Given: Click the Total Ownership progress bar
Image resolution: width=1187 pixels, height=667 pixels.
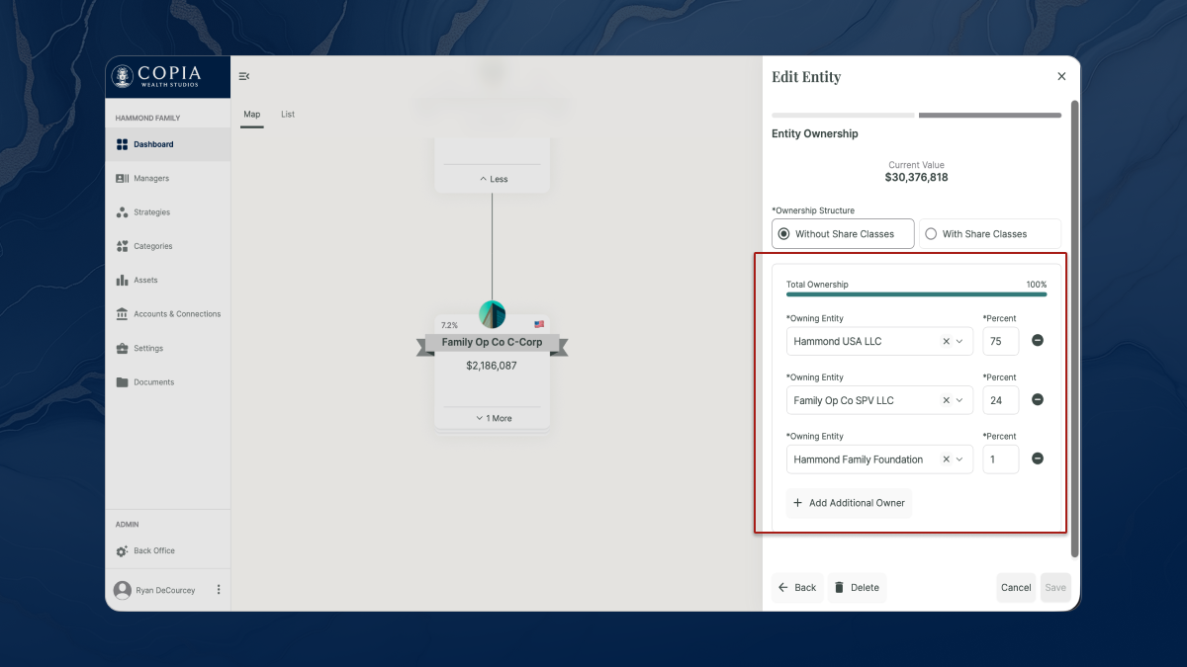Looking at the screenshot, I should (x=916, y=293).
